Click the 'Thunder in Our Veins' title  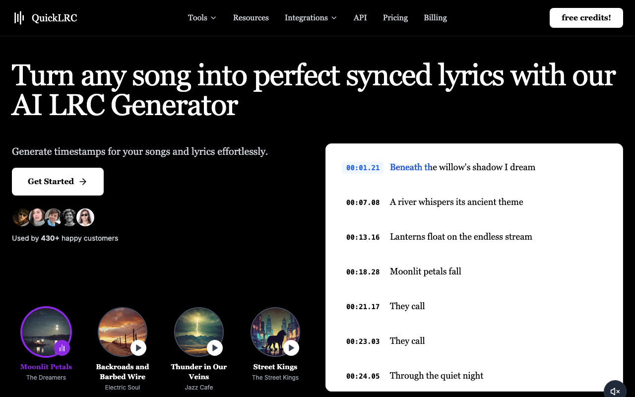click(x=199, y=372)
